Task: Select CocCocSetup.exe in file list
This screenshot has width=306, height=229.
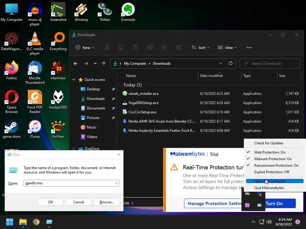Action: 210,112
